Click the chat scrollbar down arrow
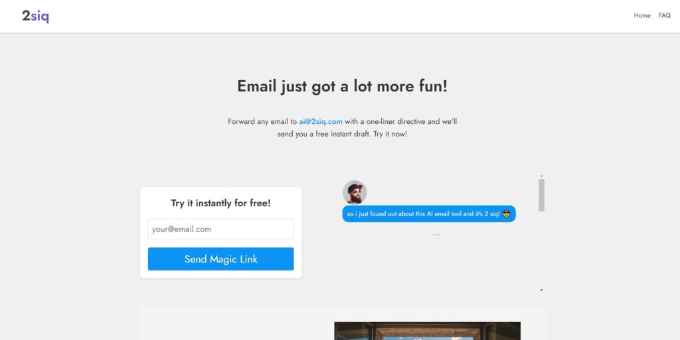 coord(541,290)
